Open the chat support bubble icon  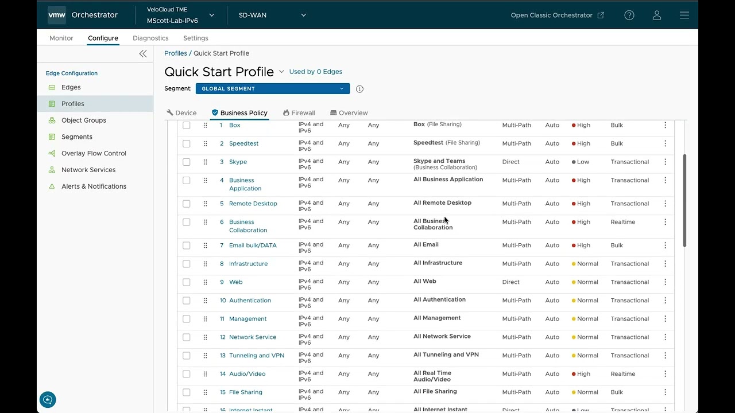coord(48,399)
